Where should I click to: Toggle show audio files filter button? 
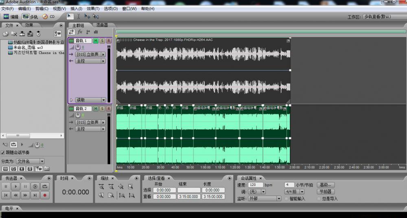click(x=5, y=169)
